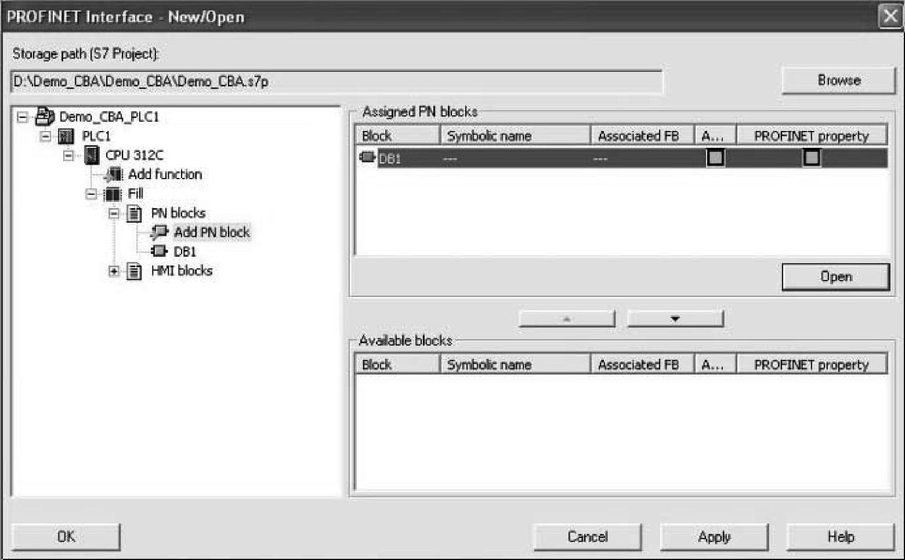This screenshot has width=905, height=560.
Task: Click PROFINET property header in Available blocks
Action: point(812,364)
